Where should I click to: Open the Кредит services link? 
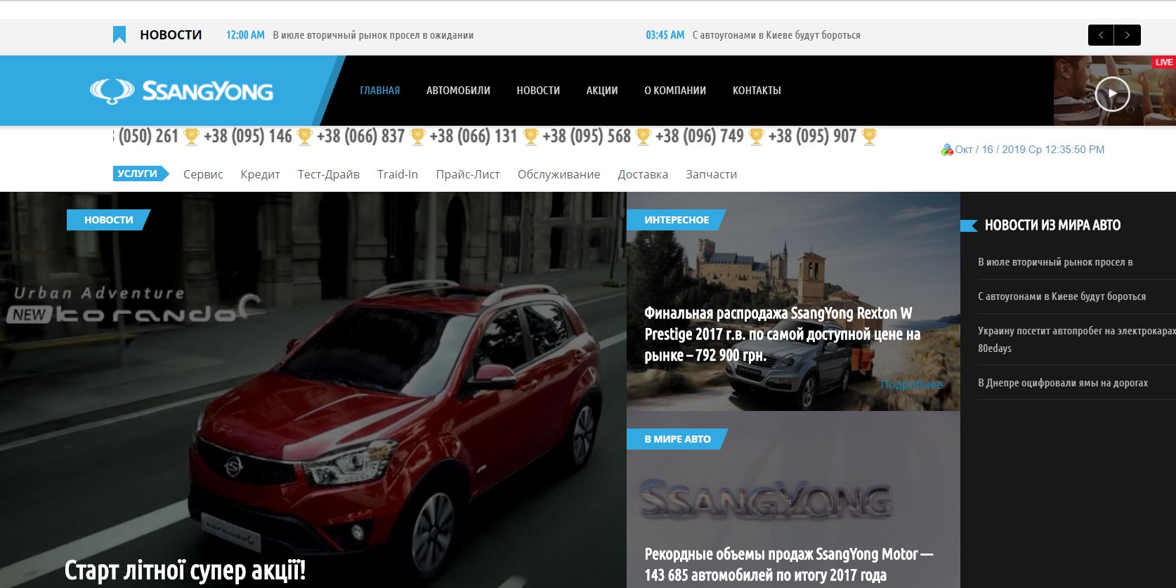click(x=260, y=174)
